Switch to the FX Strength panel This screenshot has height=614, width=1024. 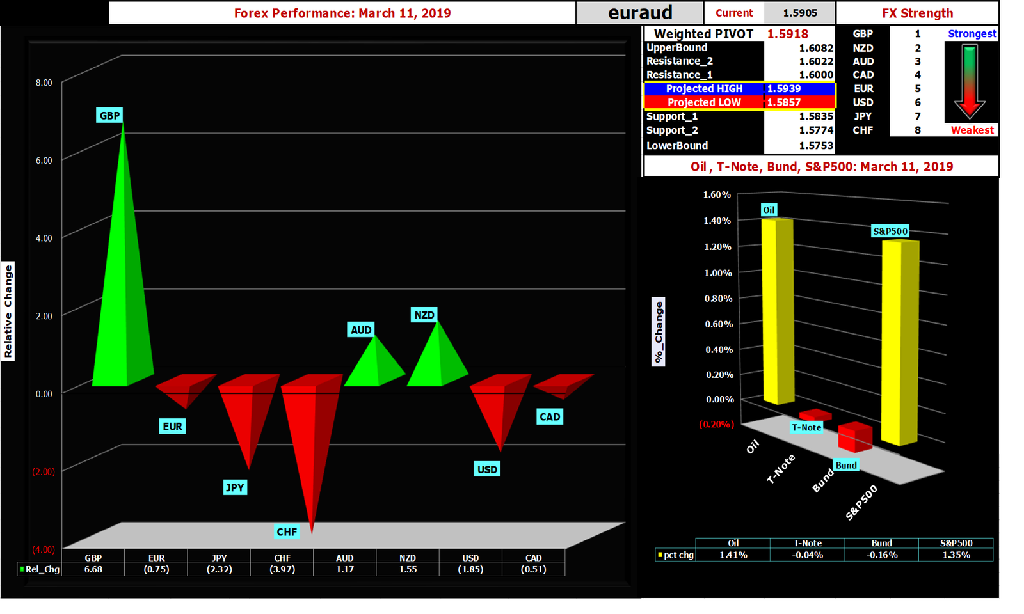918,12
